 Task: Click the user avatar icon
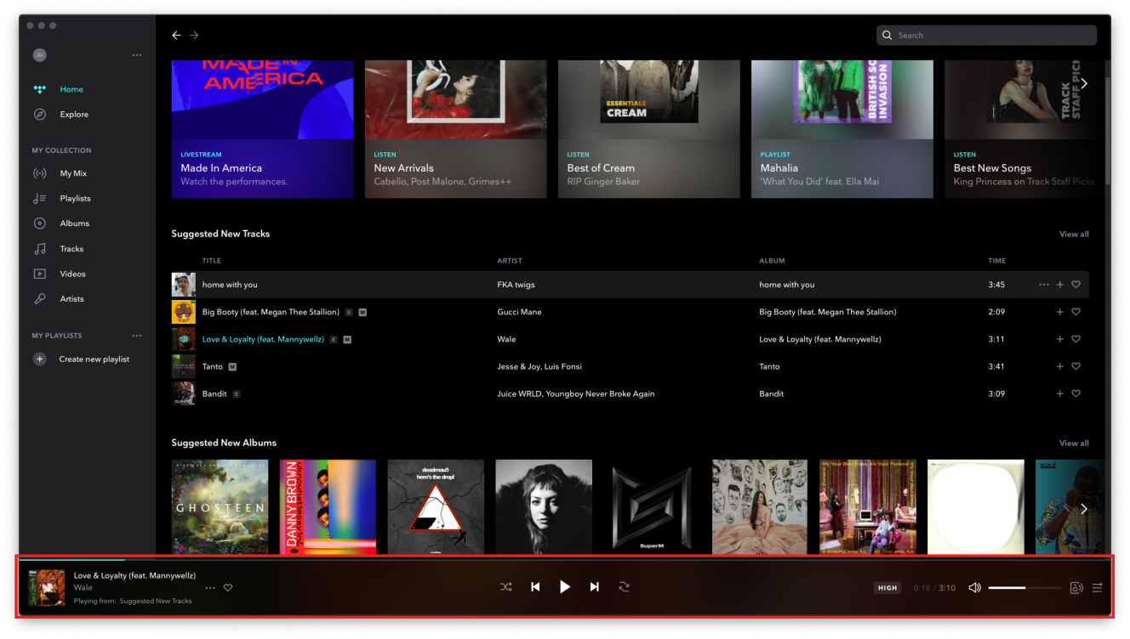tap(39, 55)
